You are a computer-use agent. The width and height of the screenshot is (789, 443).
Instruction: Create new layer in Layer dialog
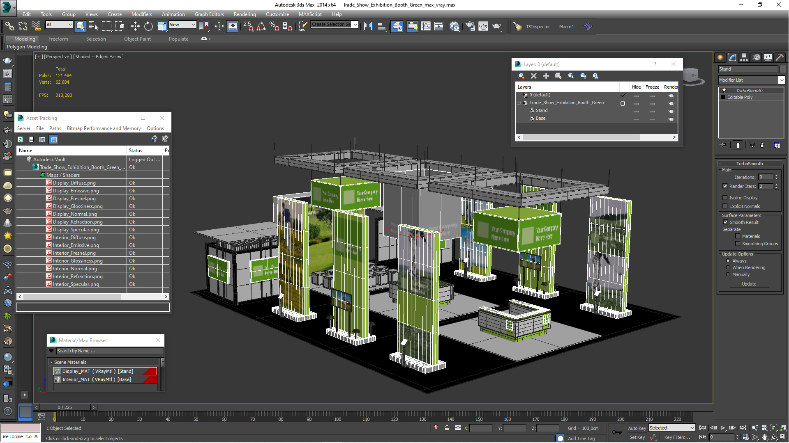[x=521, y=76]
